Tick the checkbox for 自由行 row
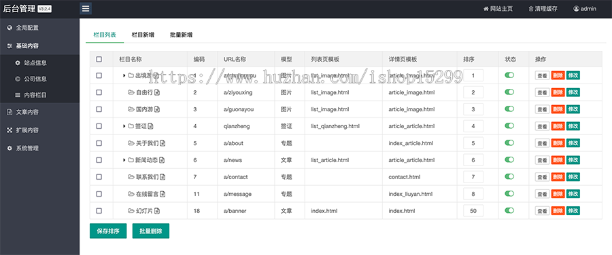This screenshot has height=255, width=612. [x=99, y=92]
